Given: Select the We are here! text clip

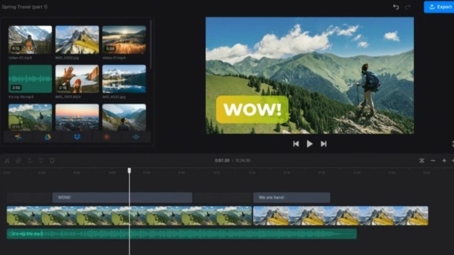Looking at the screenshot, I should (x=292, y=198).
